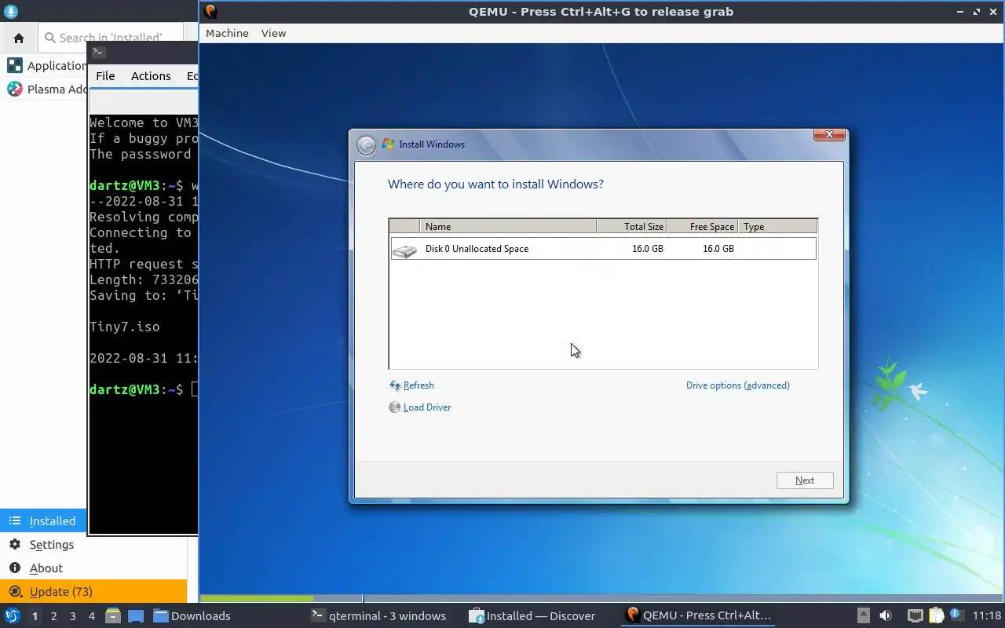This screenshot has width=1005, height=628.
Task: Click the clock showing 11:18
Action: coord(987,616)
